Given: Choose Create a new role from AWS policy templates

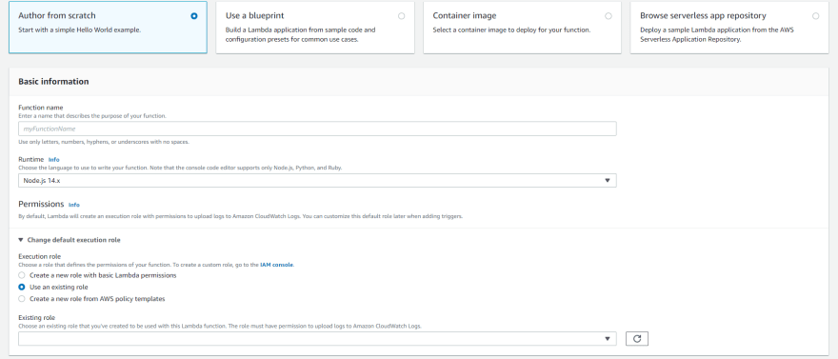Looking at the screenshot, I should pyautogui.click(x=22, y=299).
